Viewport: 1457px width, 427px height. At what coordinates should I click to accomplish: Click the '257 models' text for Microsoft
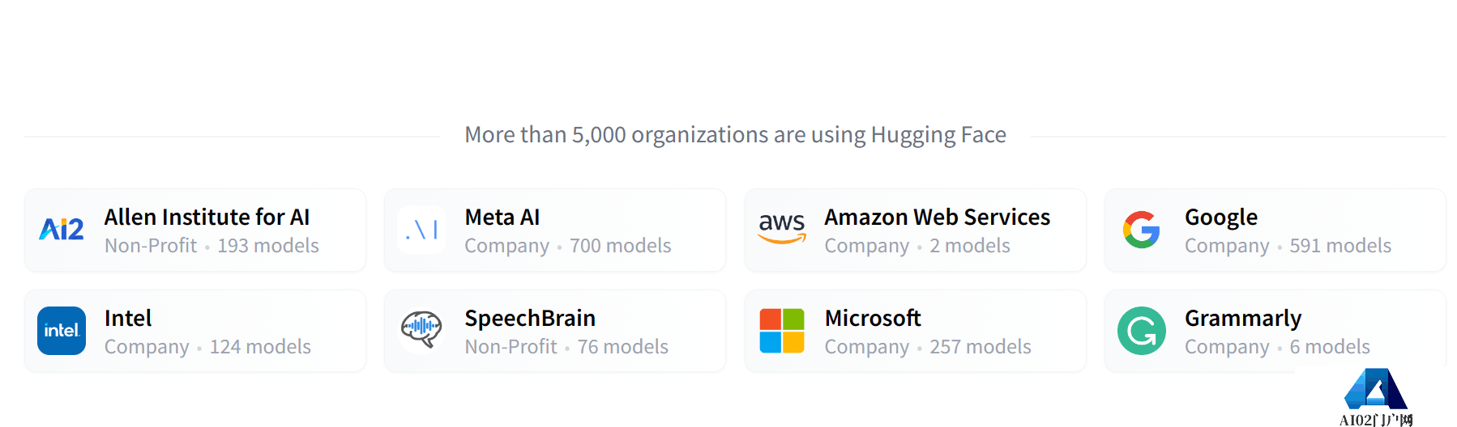(x=980, y=347)
